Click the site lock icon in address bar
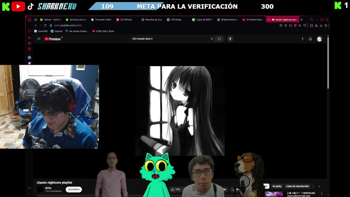The width and height of the screenshot is (350, 197). pos(51,25)
